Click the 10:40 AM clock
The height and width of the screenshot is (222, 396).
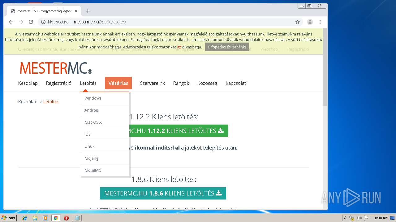click(380, 218)
